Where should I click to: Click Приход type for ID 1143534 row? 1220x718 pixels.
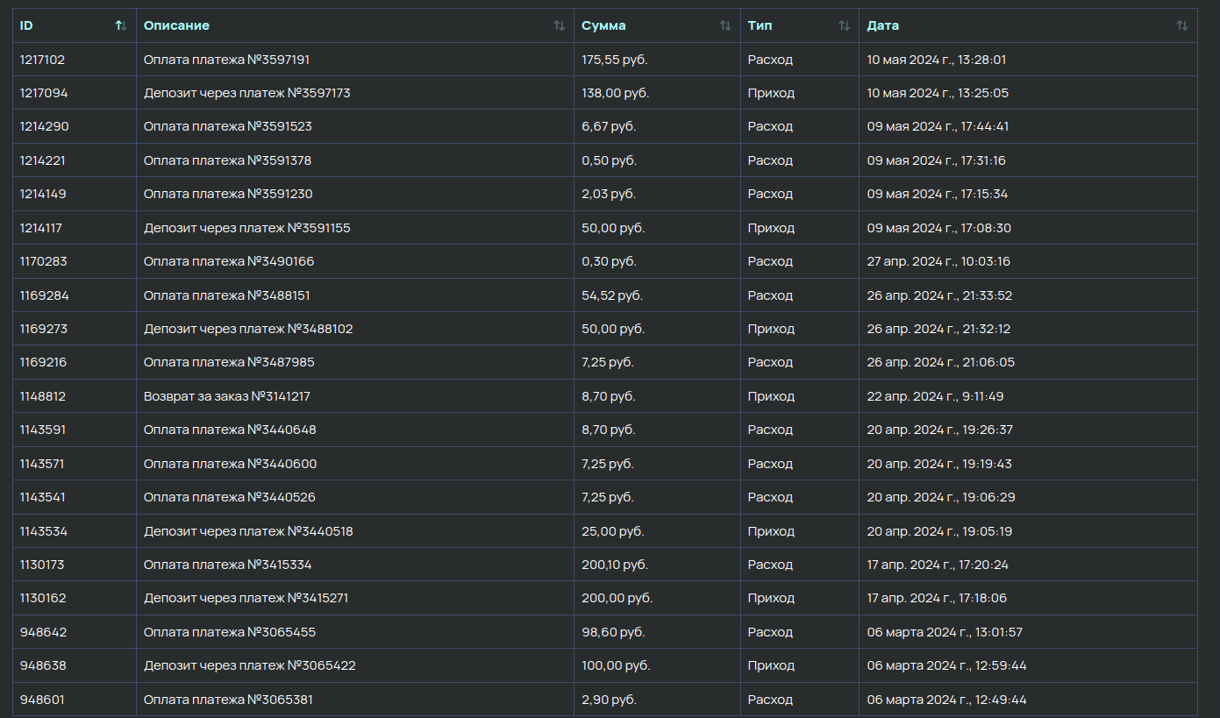770,531
